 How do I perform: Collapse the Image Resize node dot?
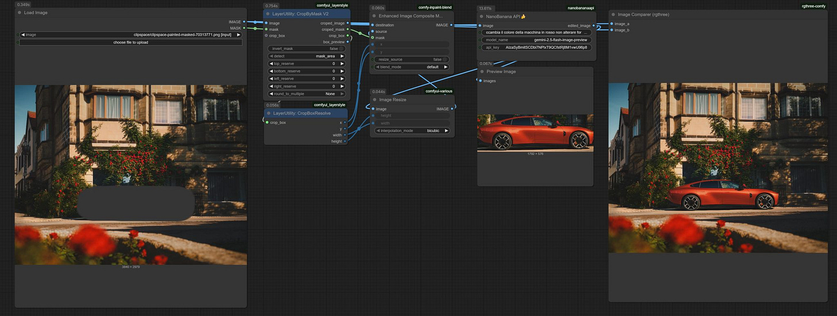(x=374, y=100)
